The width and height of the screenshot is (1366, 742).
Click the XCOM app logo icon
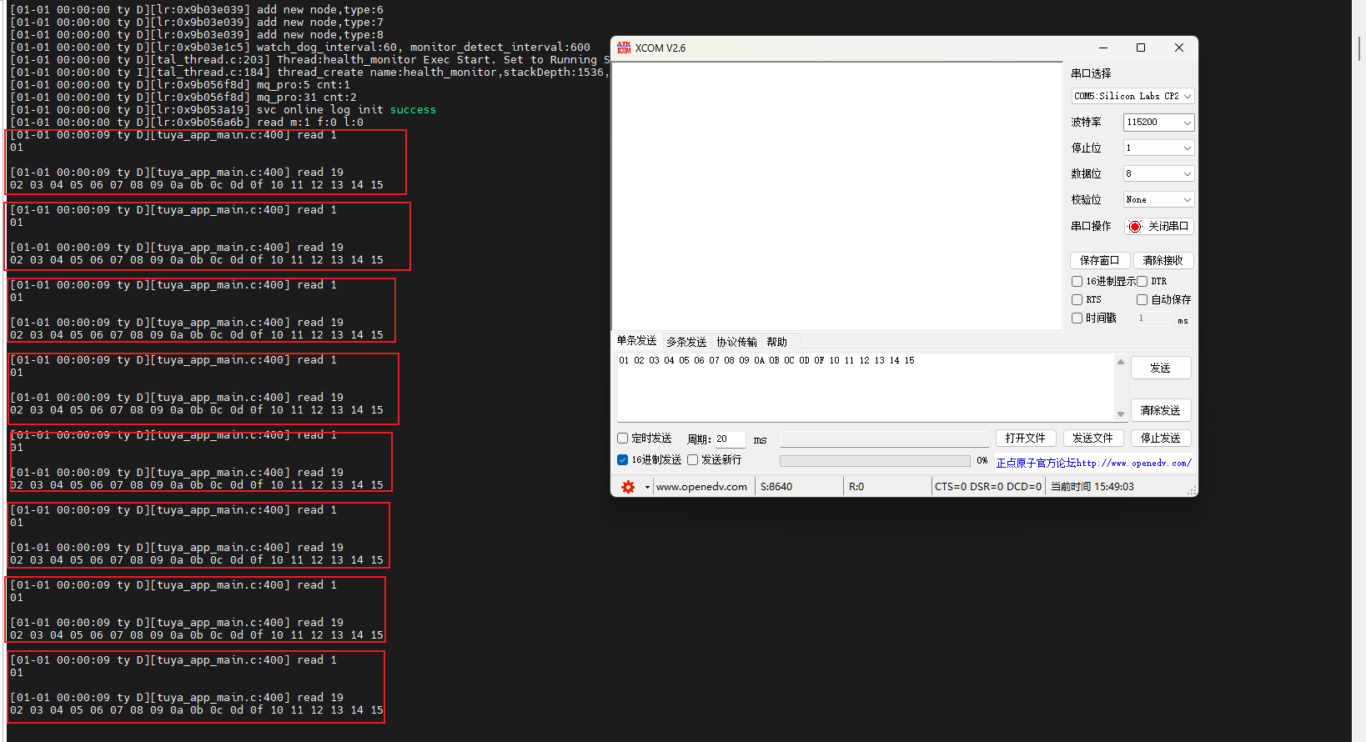click(x=624, y=48)
